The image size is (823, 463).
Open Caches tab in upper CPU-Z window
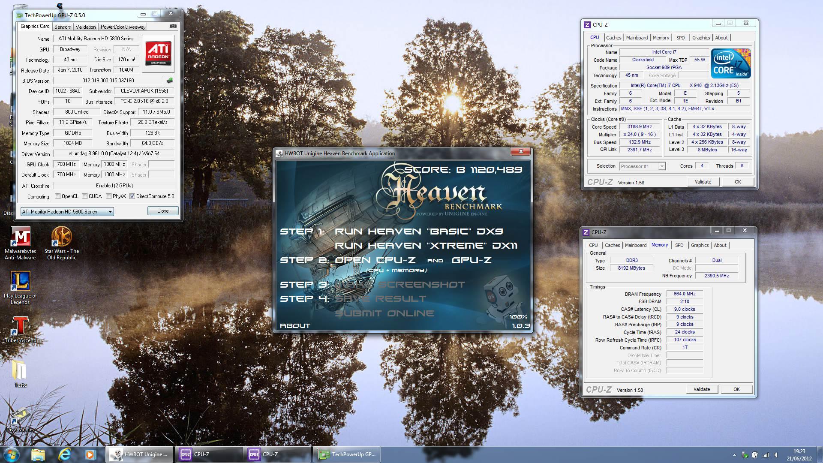(613, 38)
